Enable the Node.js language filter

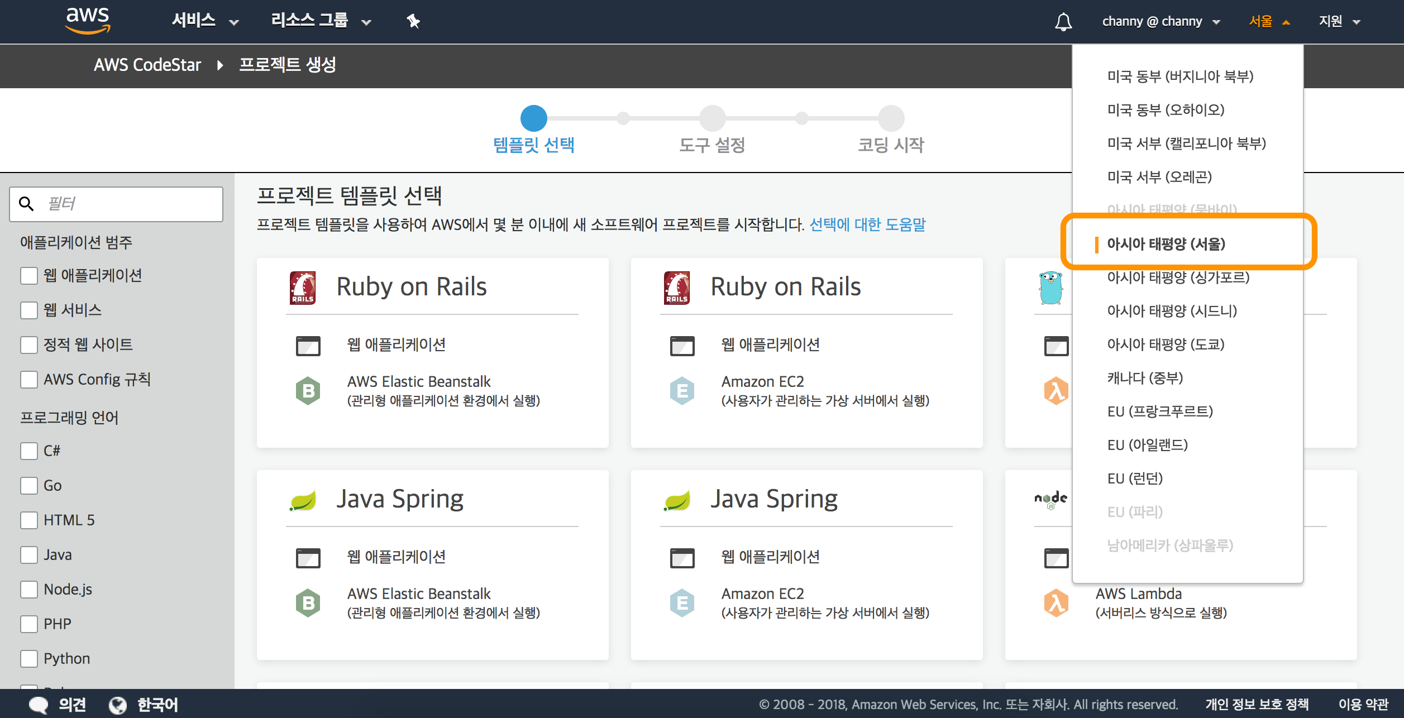(x=29, y=590)
